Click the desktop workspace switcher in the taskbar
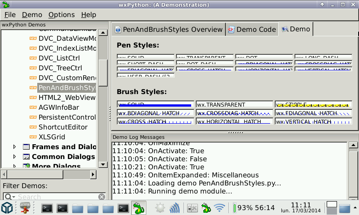The image size is (359, 215). click(x=332, y=208)
